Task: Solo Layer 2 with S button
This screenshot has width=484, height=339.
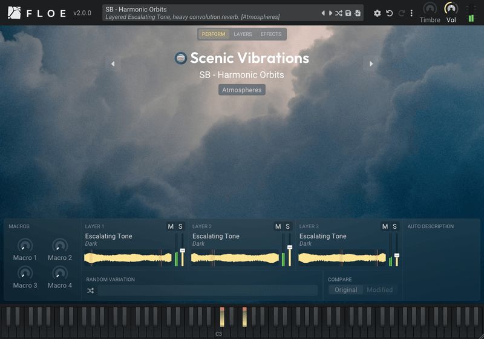Action: point(288,226)
